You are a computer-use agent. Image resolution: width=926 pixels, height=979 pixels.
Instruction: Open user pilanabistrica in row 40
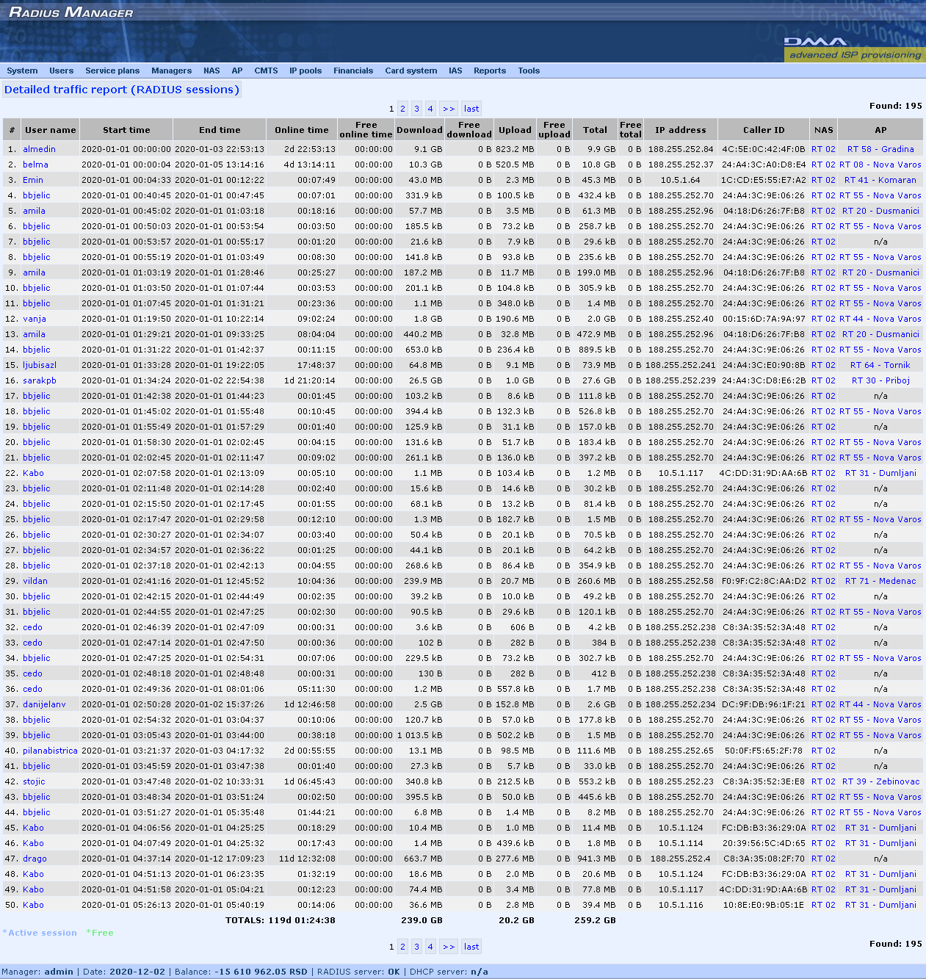tap(50, 751)
